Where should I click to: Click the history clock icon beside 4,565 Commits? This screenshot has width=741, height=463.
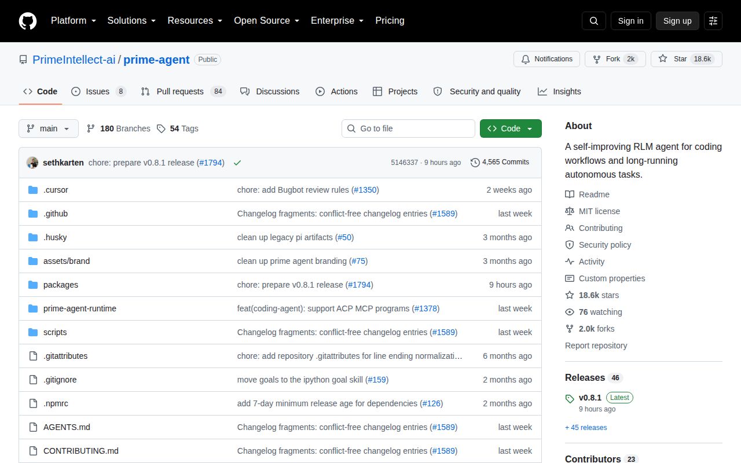pos(475,163)
